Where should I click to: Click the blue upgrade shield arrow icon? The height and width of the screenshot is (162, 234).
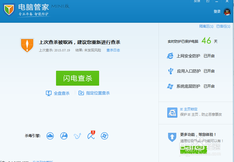tap(172, 137)
